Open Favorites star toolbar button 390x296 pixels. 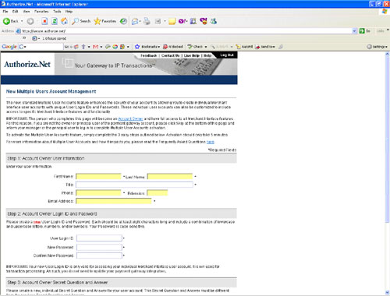pos(105,21)
